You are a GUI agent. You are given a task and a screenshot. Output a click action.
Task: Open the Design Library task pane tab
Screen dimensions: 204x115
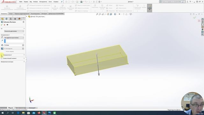point(203,22)
